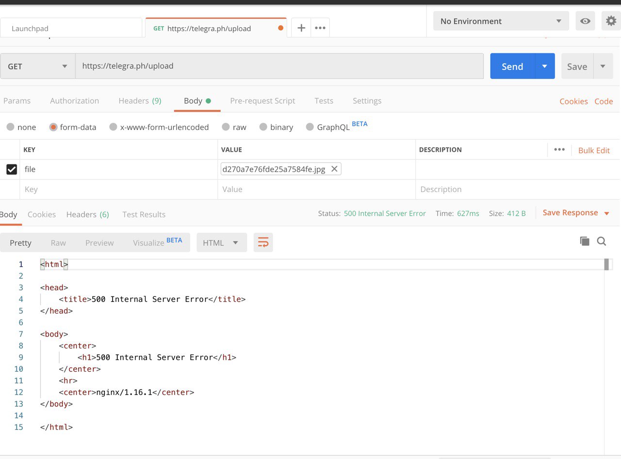Switch to Test Results tab
621x459 pixels.
point(144,214)
